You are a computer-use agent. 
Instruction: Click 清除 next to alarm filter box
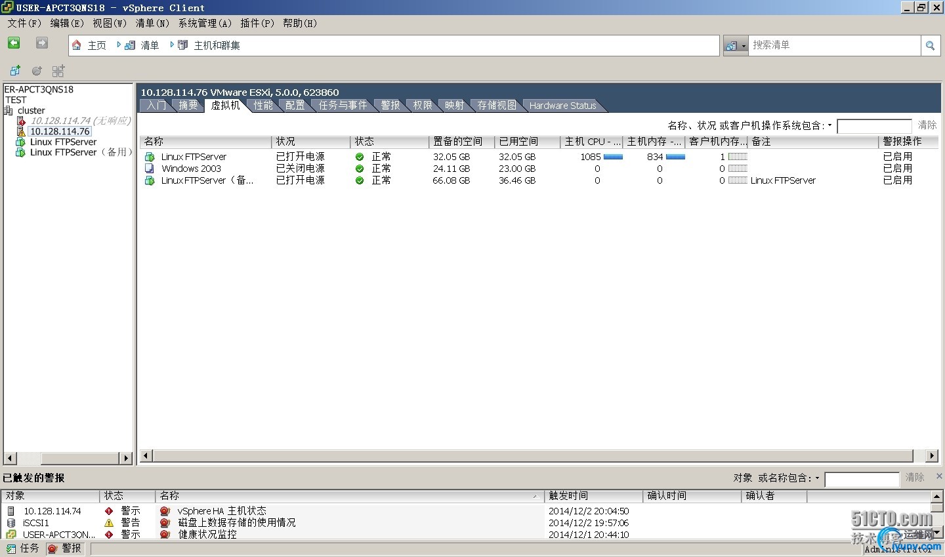click(x=915, y=478)
